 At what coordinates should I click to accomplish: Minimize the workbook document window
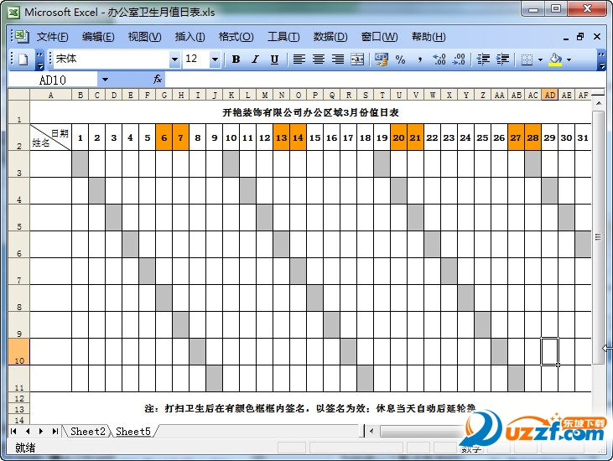(566, 37)
